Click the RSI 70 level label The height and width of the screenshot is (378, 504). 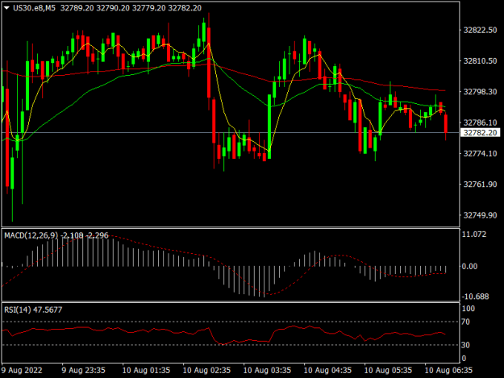[x=465, y=322]
